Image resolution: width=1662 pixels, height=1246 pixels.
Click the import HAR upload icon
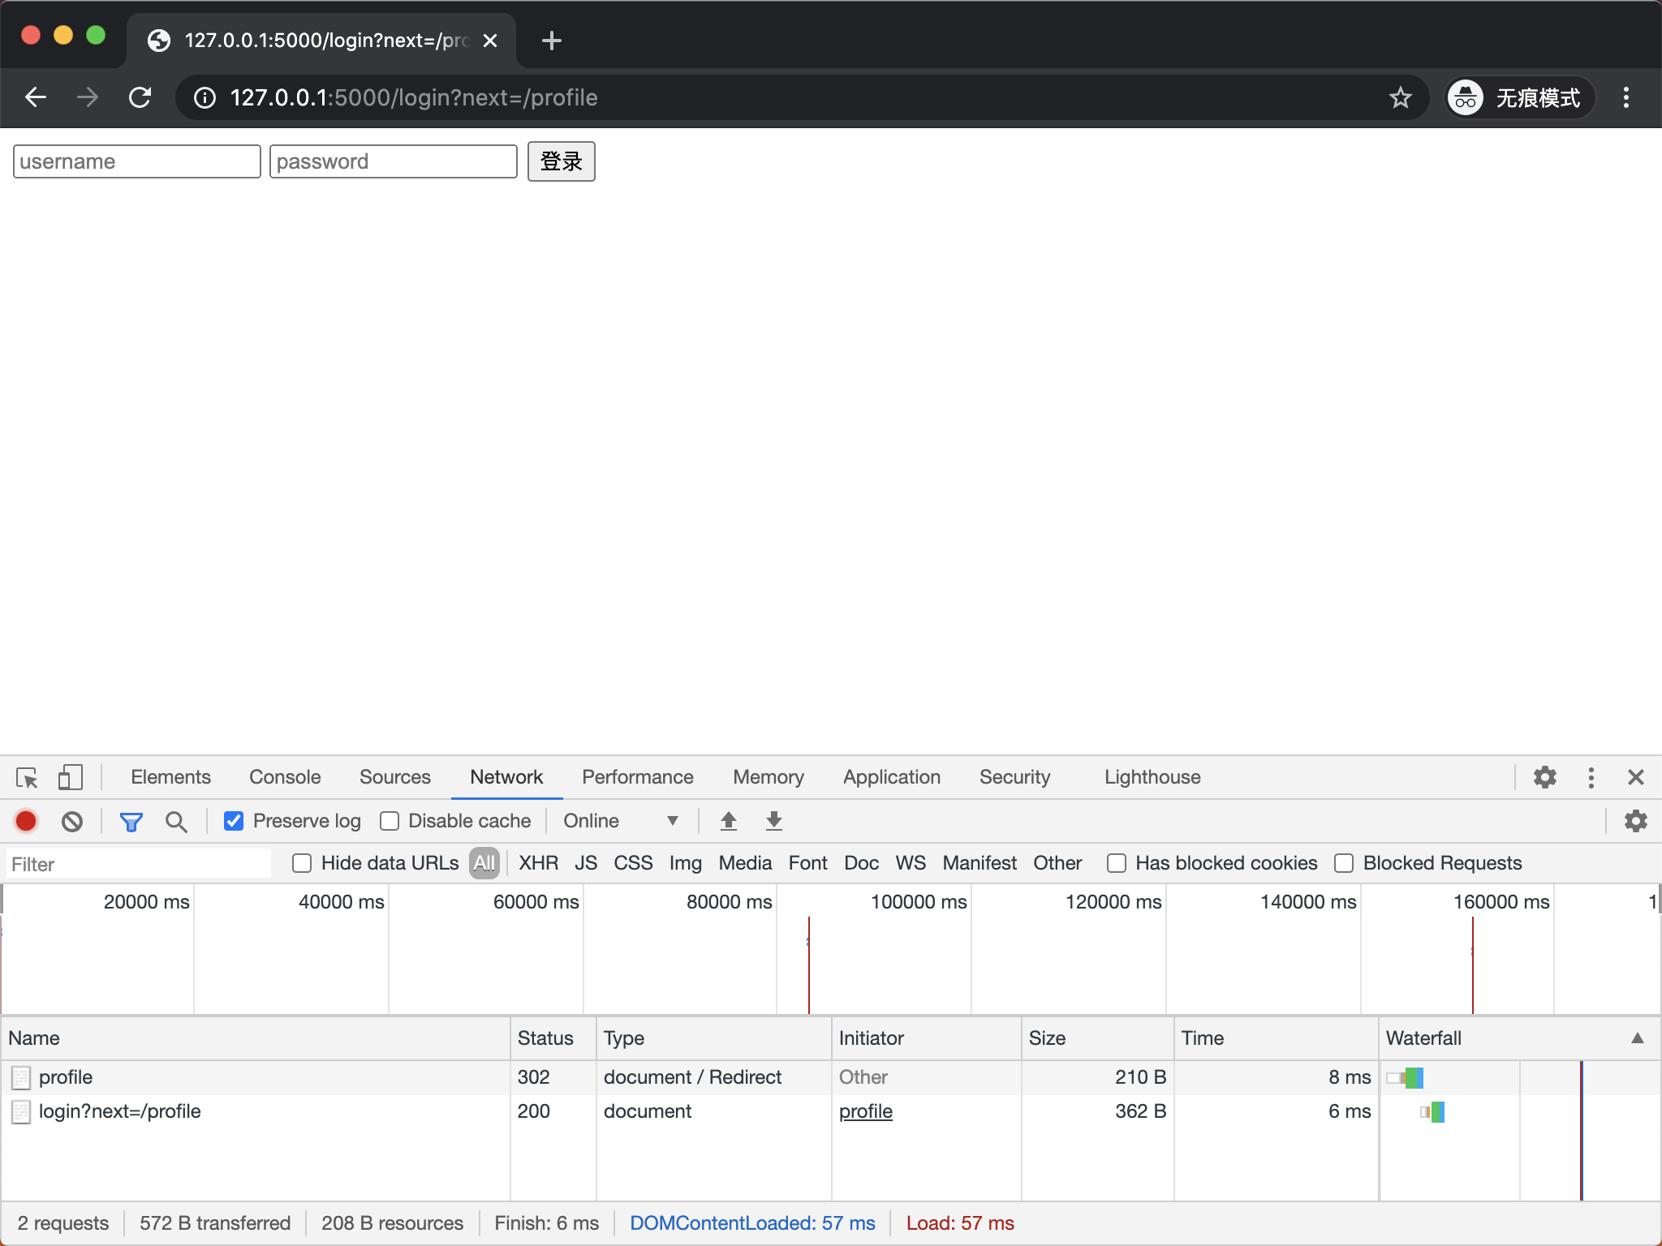click(x=728, y=821)
